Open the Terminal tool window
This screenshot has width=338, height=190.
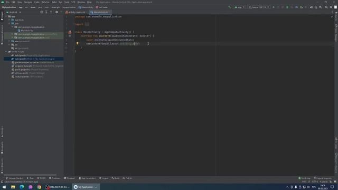click(69, 178)
